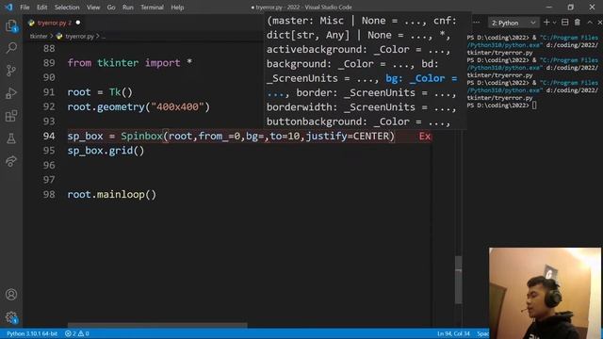
Task: Click line number 94 in the gutter
Action: 49,136
